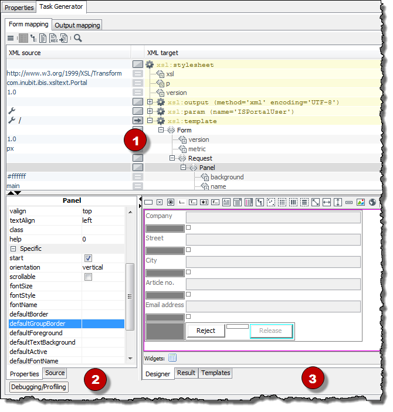
Task: Collapse the Specific properties section
Action: (13, 248)
